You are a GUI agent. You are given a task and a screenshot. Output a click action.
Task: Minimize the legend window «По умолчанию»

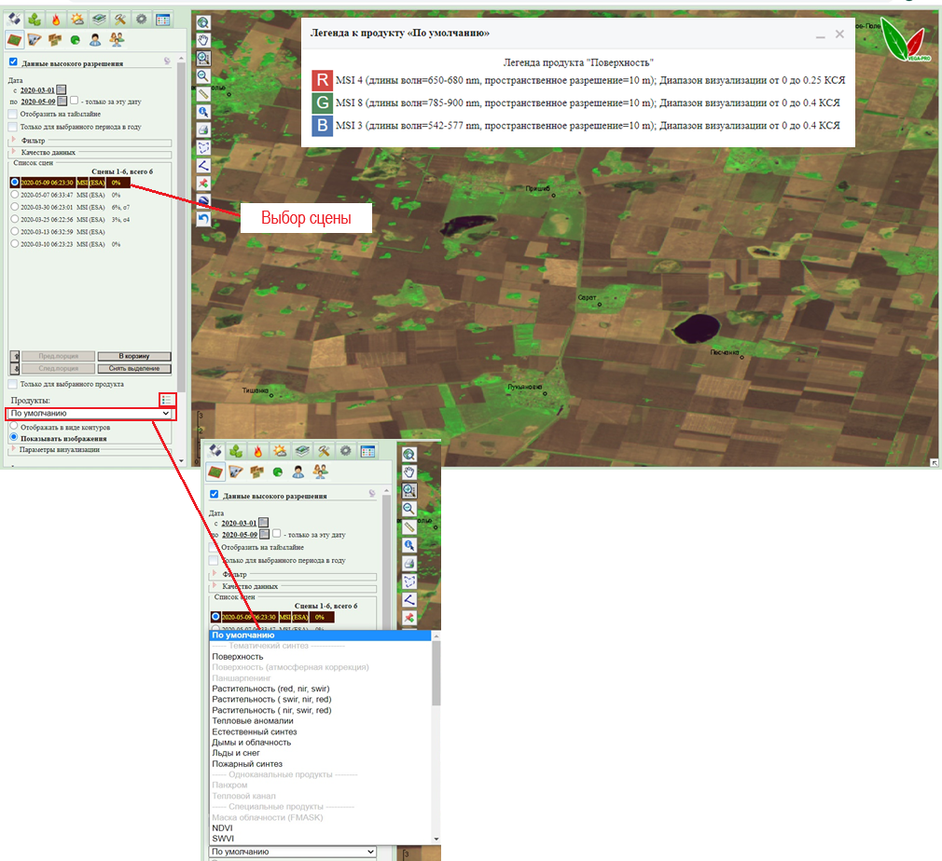click(820, 34)
